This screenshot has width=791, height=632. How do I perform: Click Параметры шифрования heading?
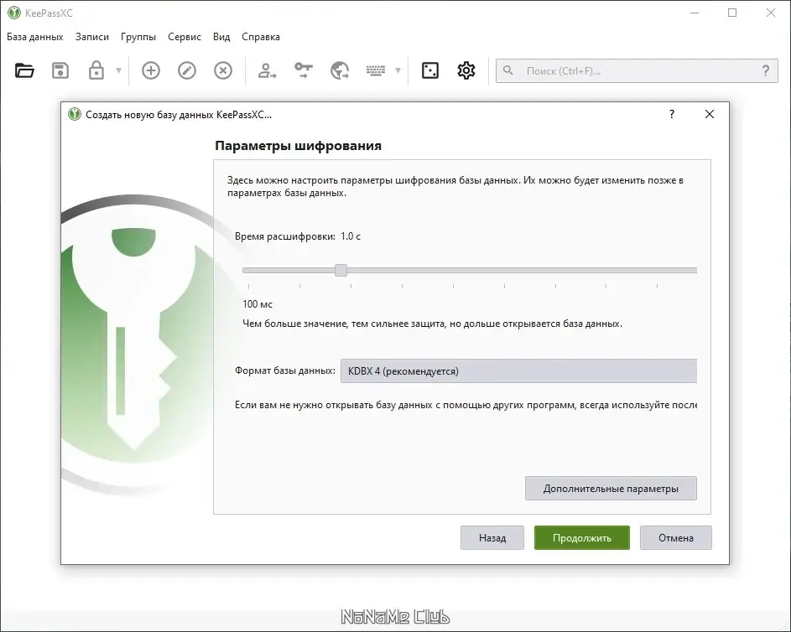coord(298,146)
